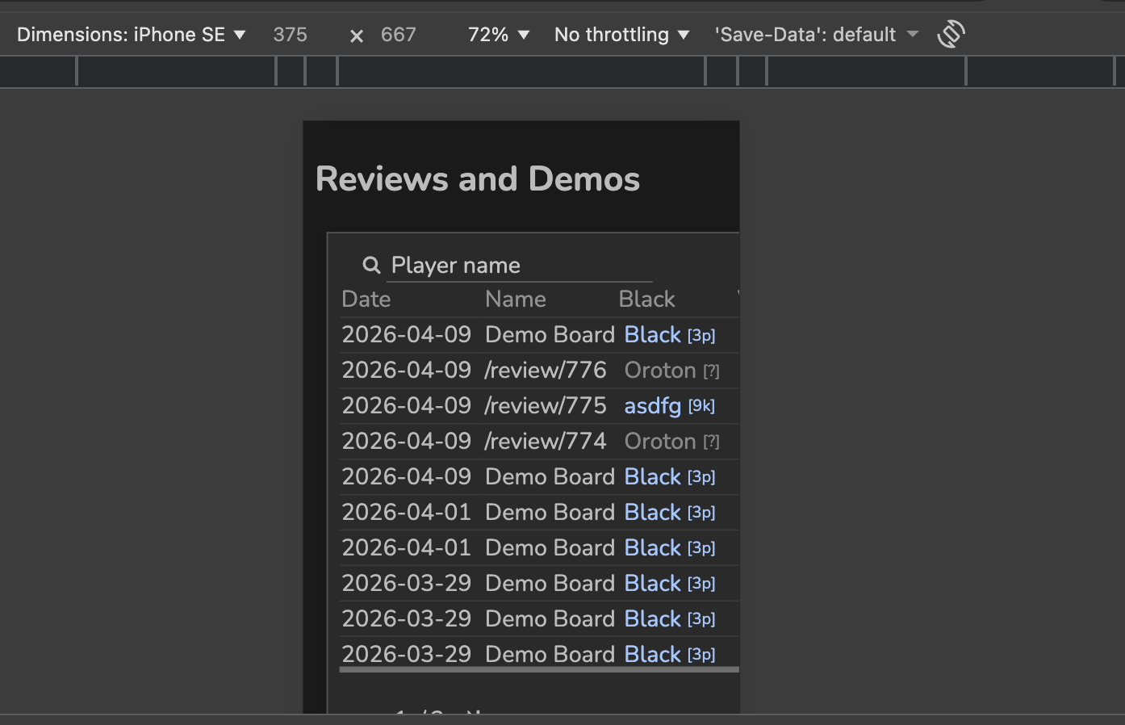
Task: Click the table's horizontal scrollbar
Action: click(x=539, y=669)
